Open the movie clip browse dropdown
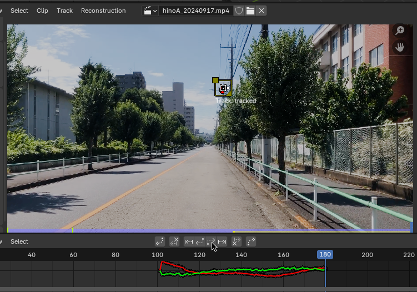This screenshot has height=292, width=417. 150,11
